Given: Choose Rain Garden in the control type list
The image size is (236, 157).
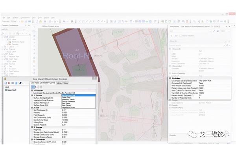Looking at the screenshot, I should click(78, 106).
